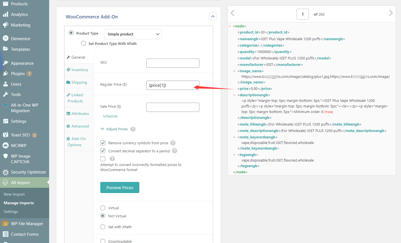The height and width of the screenshot is (243, 401).
Task: Go to previous record with left arrow
Action: 232,13
